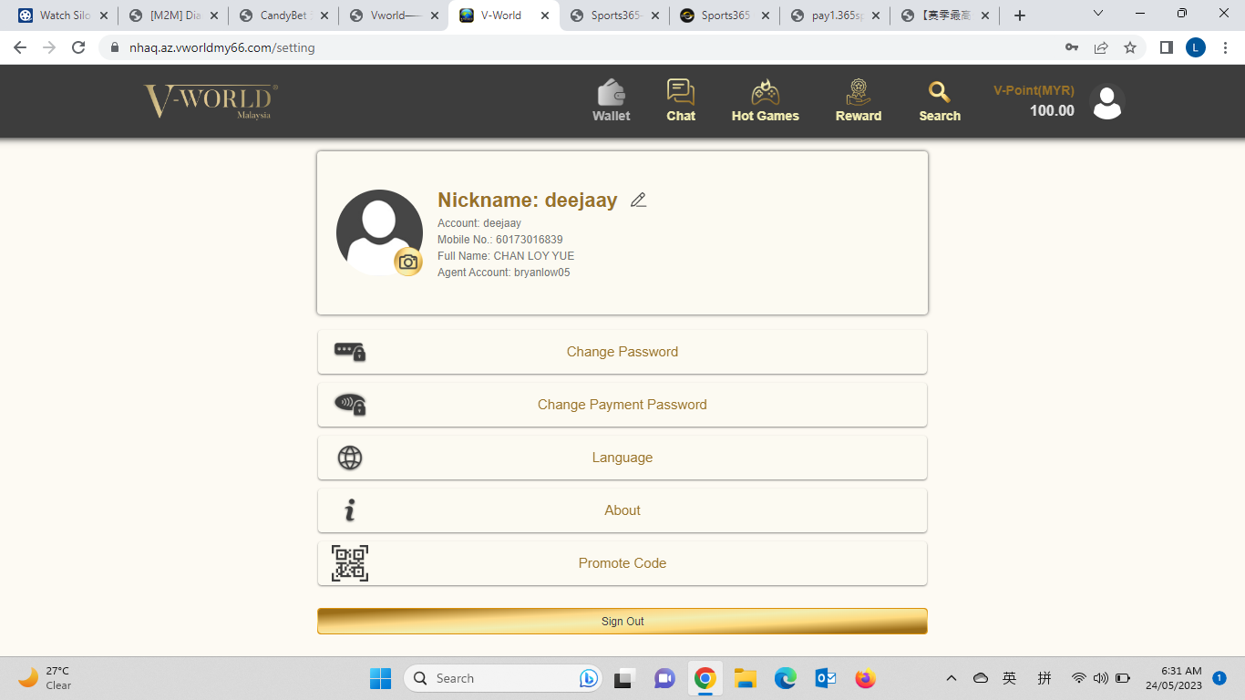Open Firefox from taskbar
The image size is (1245, 700).
click(x=866, y=678)
